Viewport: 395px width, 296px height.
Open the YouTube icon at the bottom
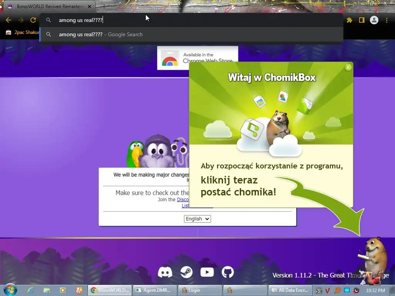(207, 272)
